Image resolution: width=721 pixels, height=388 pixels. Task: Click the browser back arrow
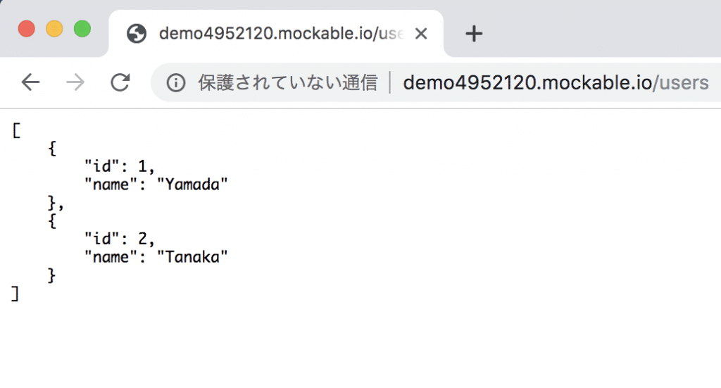[31, 83]
